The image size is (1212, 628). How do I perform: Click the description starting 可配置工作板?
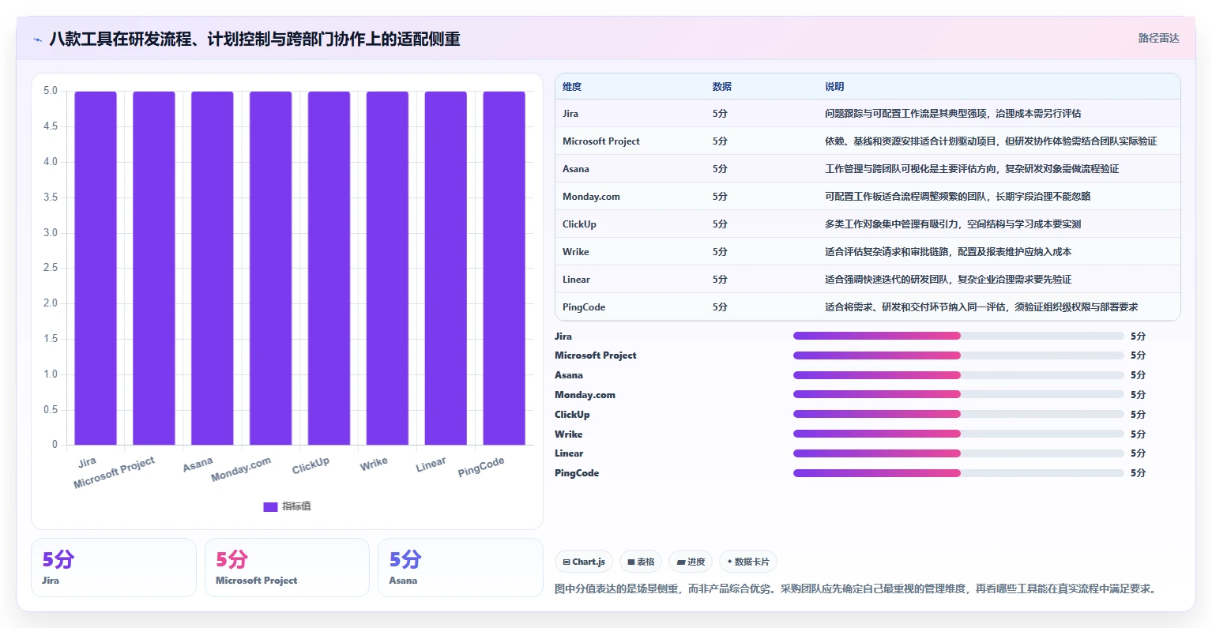pyautogui.click(x=958, y=197)
